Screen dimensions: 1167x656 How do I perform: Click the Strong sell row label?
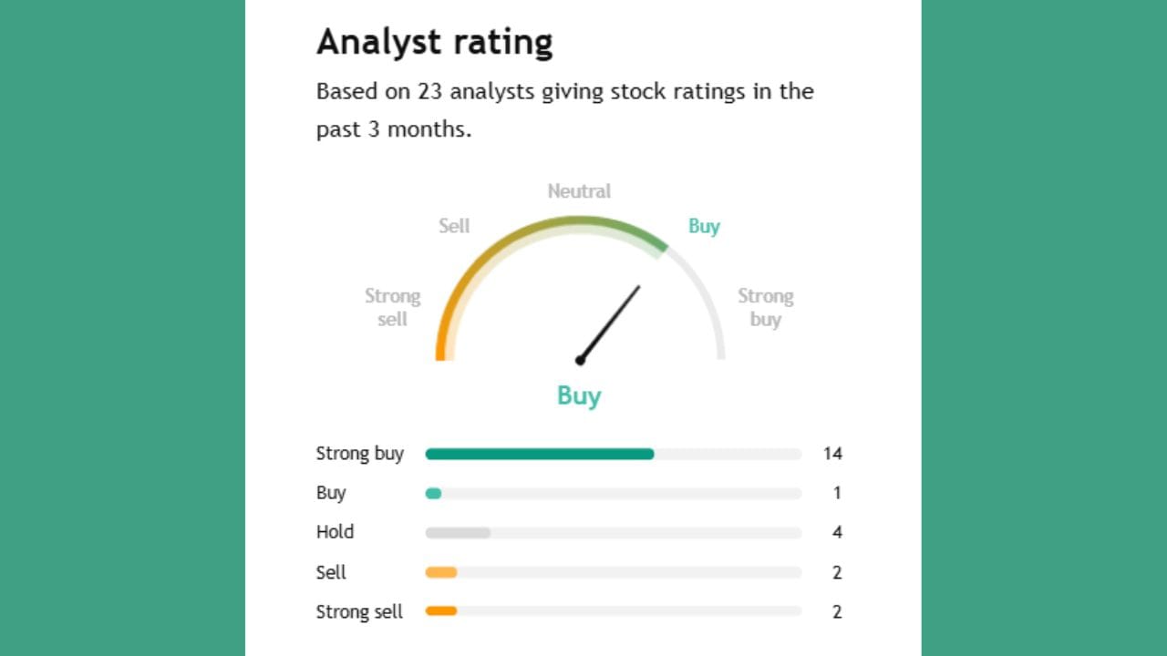point(359,611)
